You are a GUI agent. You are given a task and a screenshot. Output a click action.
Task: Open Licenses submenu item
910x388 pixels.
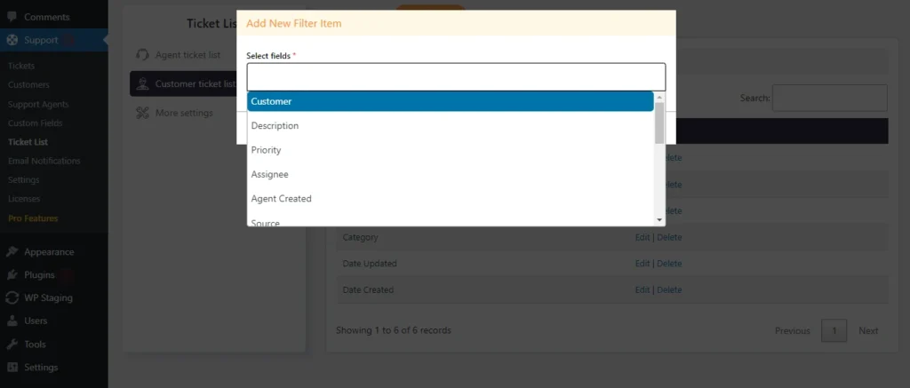[x=24, y=198]
